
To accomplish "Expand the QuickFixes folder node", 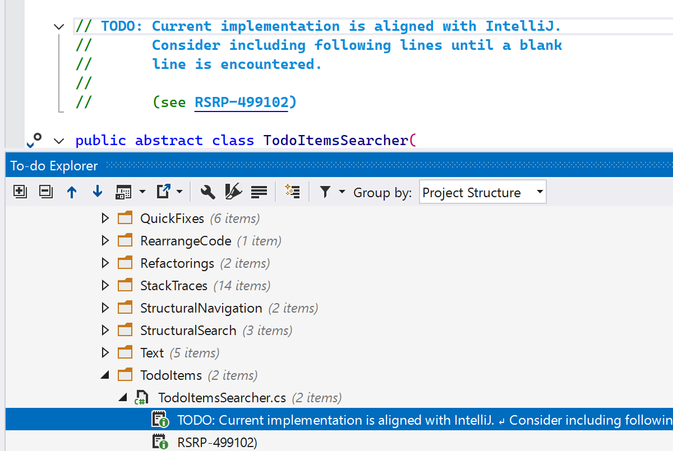I will tap(105, 218).
